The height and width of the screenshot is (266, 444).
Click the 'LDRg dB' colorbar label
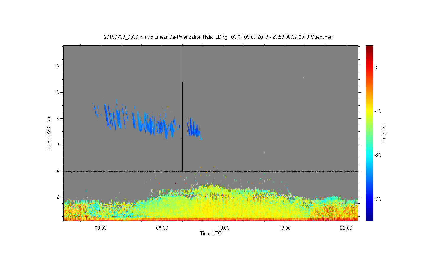click(x=384, y=134)
